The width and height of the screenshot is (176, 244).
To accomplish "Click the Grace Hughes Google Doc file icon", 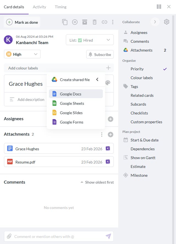I will 10,148.
